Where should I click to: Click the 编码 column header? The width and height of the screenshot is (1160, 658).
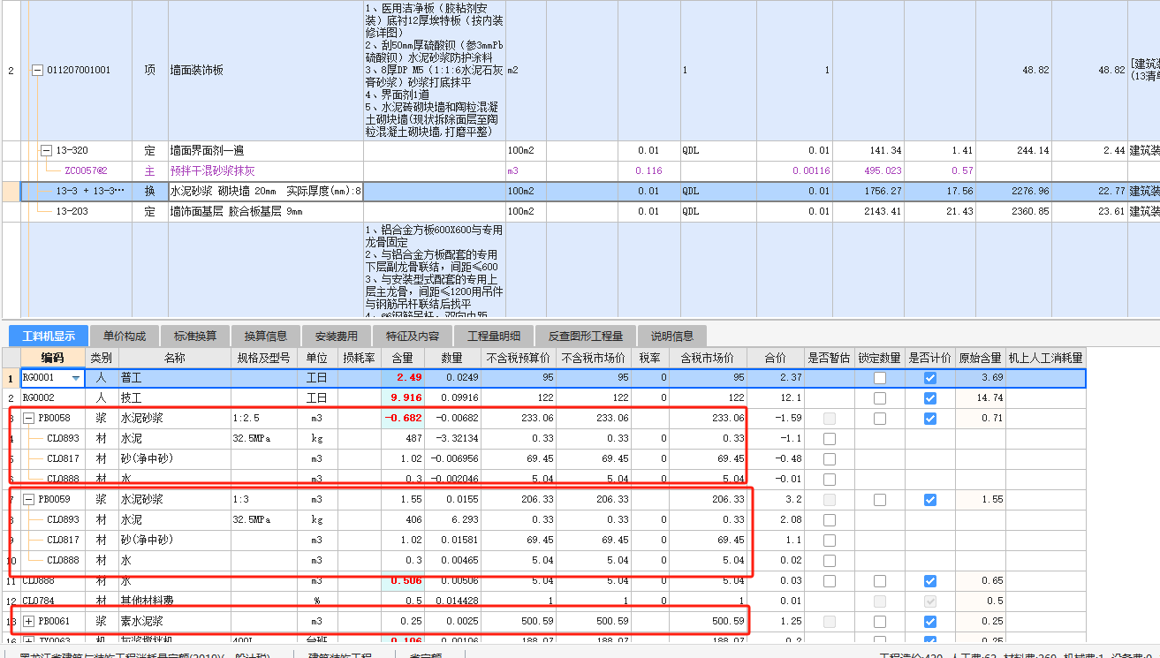coord(52,358)
